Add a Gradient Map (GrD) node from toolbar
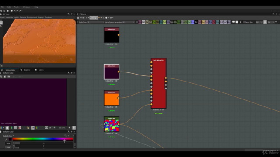Image resolution: width=280 pixels, height=157 pixels. pos(175,22)
